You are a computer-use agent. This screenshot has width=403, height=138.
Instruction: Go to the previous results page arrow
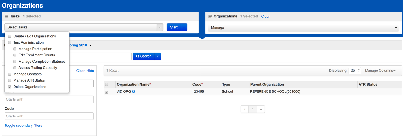(244, 109)
